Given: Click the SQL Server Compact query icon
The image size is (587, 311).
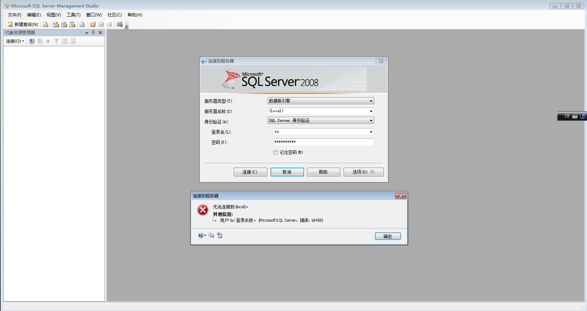Looking at the screenshot, I should (82, 24).
